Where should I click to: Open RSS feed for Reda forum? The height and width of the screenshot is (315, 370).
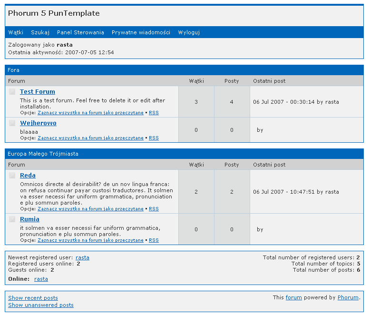(154, 209)
